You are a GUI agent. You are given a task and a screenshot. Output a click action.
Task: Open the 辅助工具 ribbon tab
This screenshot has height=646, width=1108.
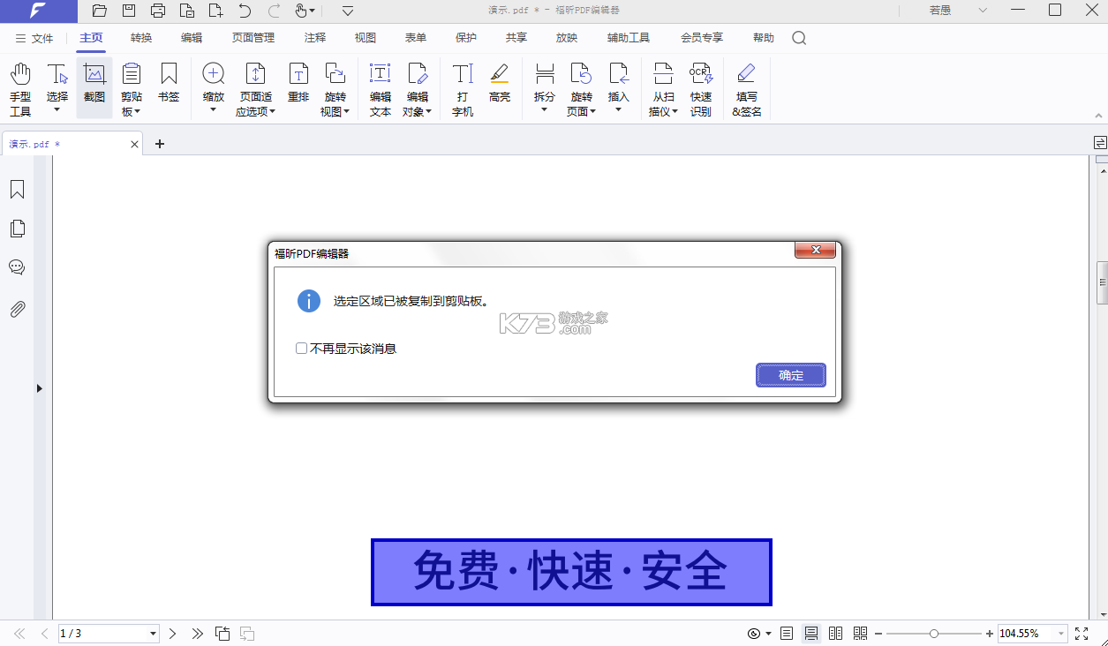(x=629, y=38)
